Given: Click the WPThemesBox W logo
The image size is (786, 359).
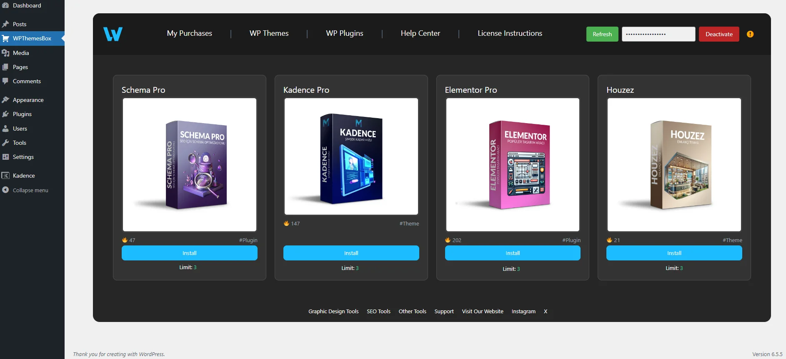Looking at the screenshot, I should [113, 34].
